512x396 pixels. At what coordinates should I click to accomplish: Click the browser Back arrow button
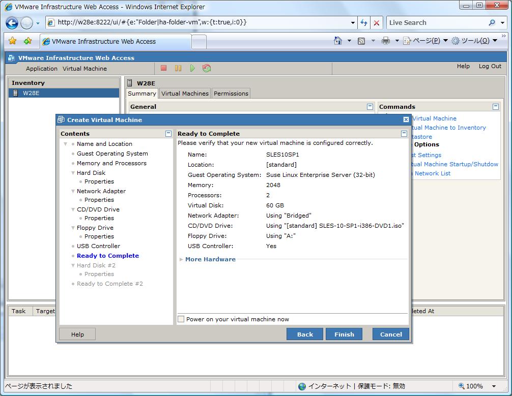[12, 23]
